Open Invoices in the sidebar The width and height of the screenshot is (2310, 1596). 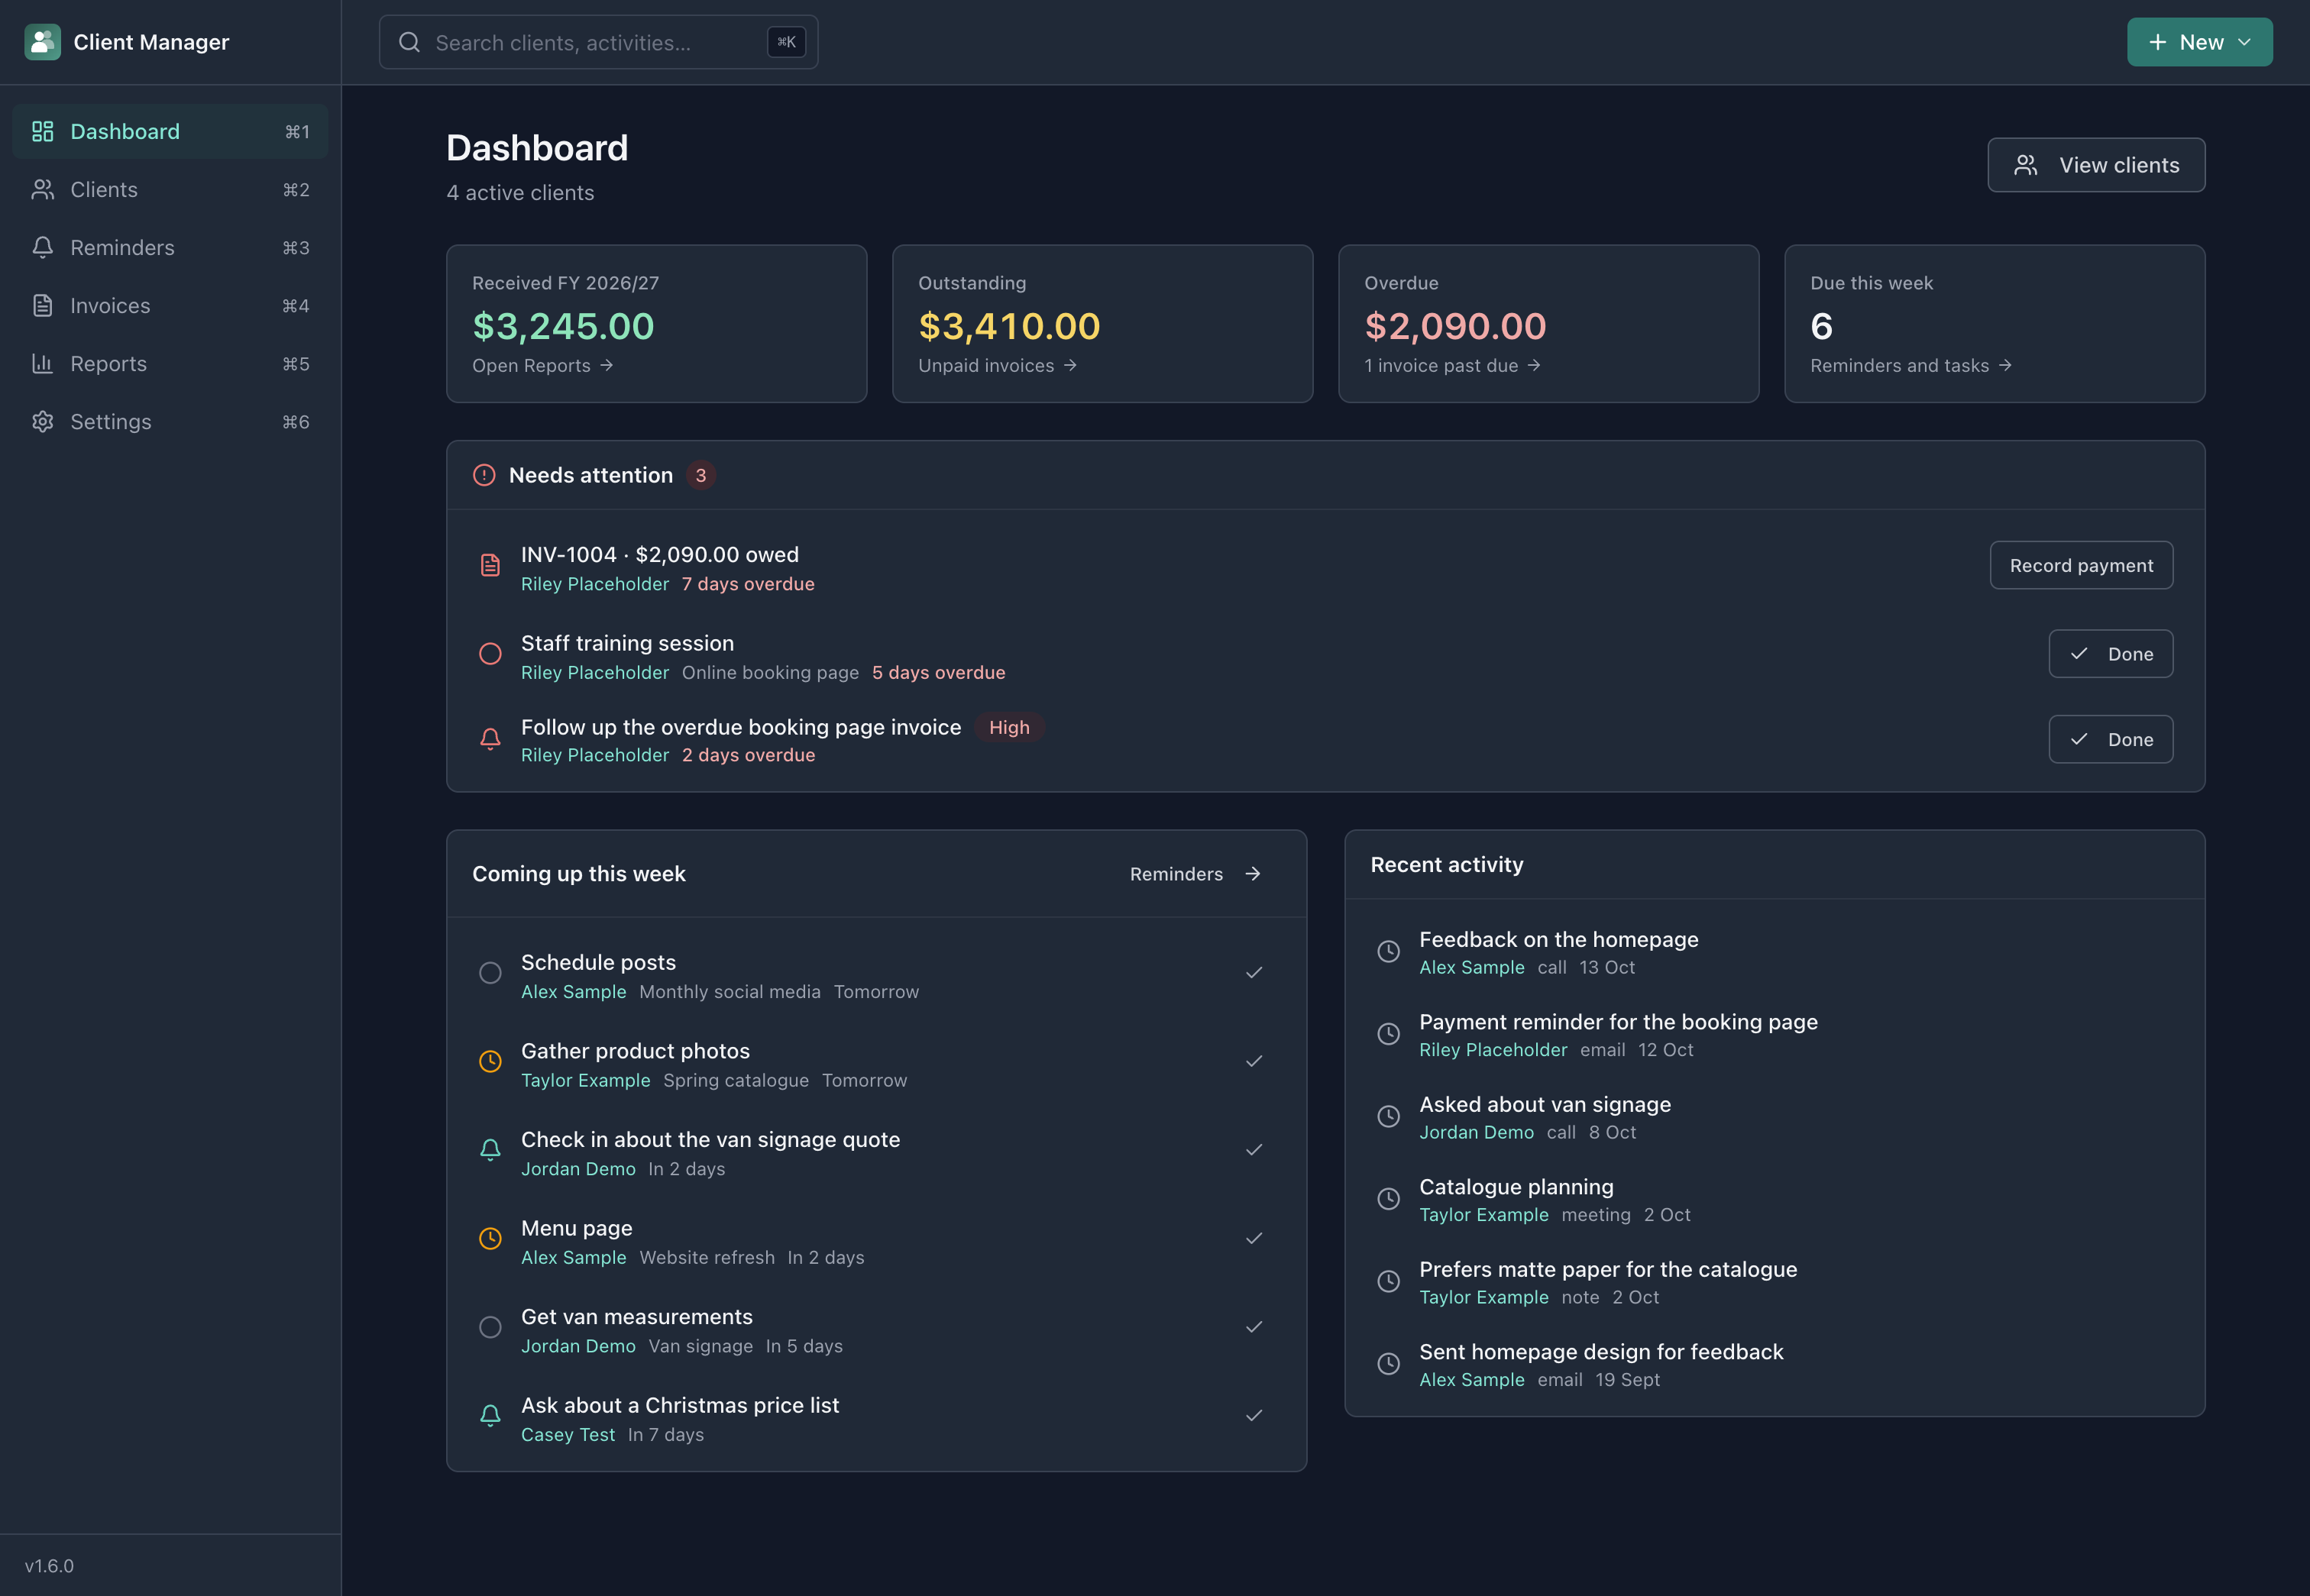tap(170, 305)
